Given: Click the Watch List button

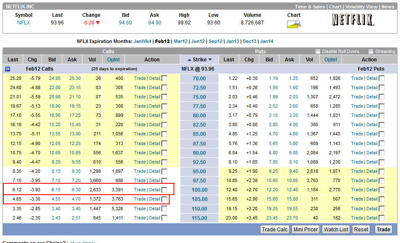Looking at the screenshot, I should tap(336, 230).
